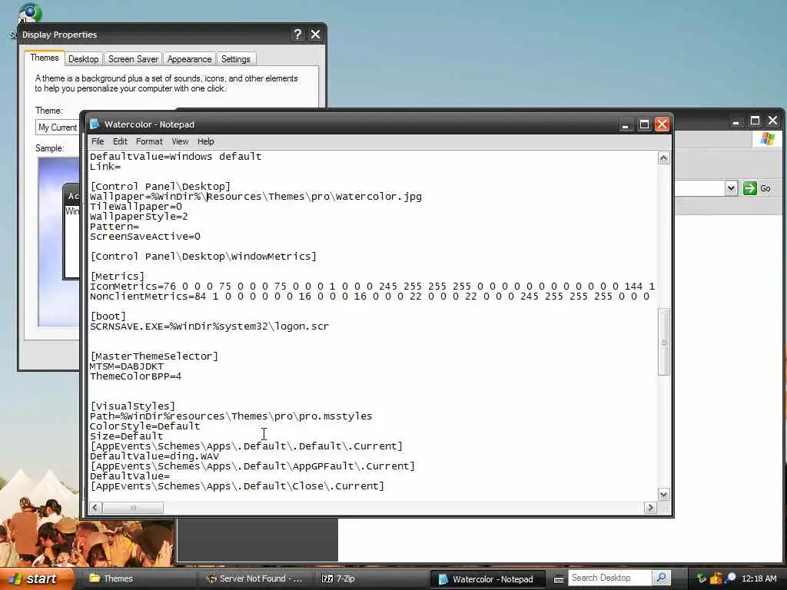
Task: Click the ThemeColorBPP=4 line
Action: coord(135,376)
